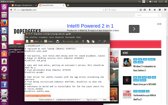Click the highlighted #blacklist ndiswrapper line

pos(38,96)
